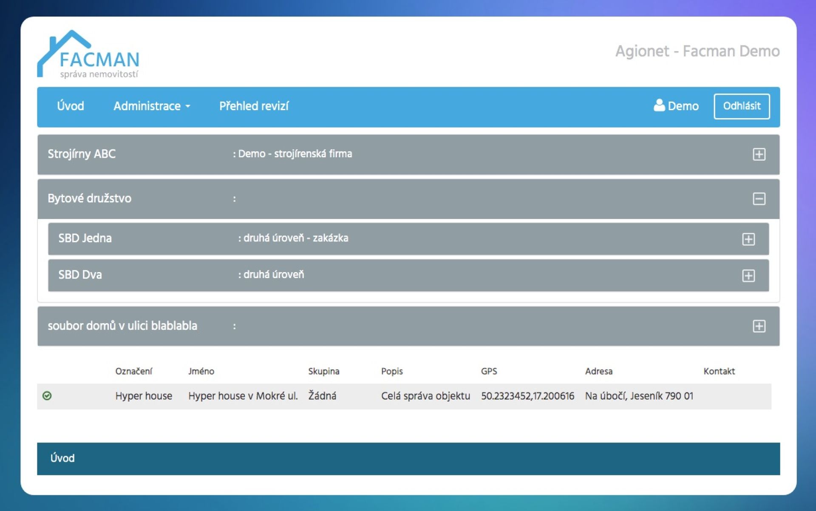The height and width of the screenshot is (511, 816).
Task: Open the Administrace dropdown menu
Action: (x=152, y=106)
